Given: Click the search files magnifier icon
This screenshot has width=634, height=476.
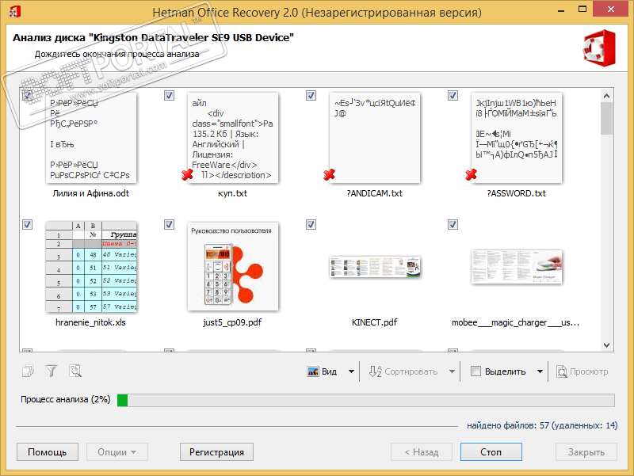Looking at the screenshot, I should coord(75,371).
